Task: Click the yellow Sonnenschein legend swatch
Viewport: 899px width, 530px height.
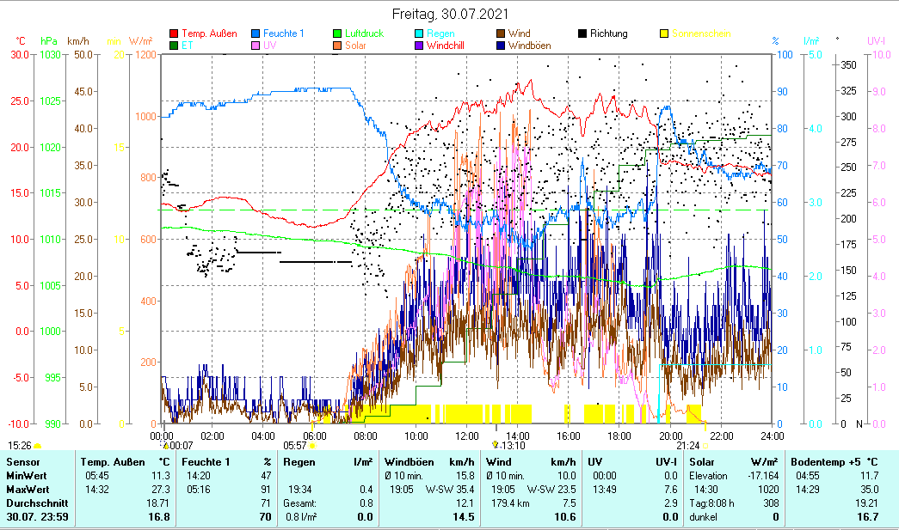Action: 664,34
